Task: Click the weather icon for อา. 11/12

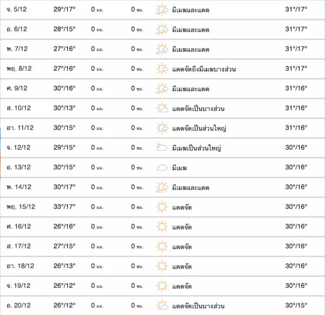Action: (162, 128)
